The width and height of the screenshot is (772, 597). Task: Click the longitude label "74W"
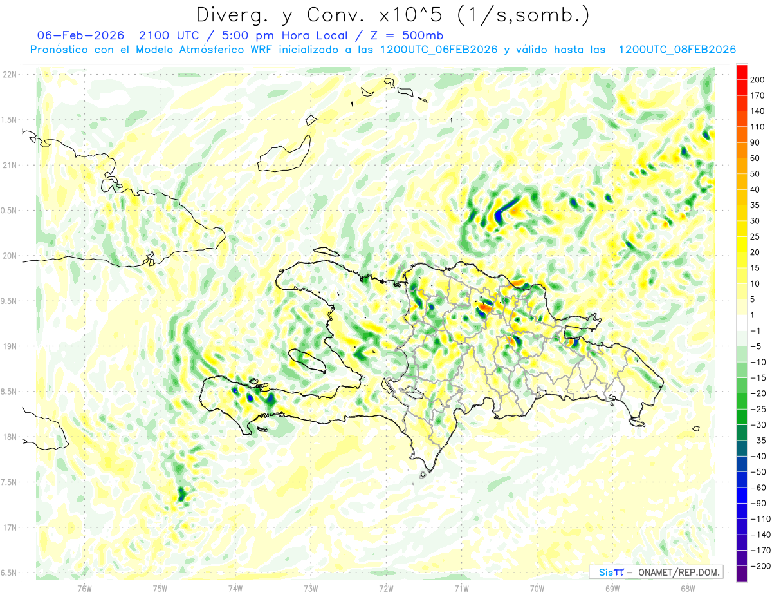(x=235, y=589)
